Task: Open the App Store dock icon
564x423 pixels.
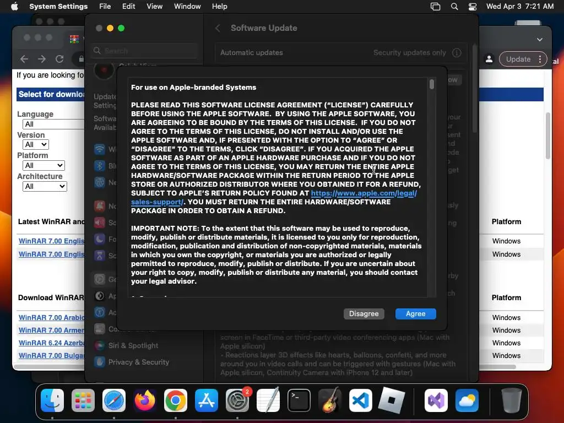Action: (x=207, y=400)
